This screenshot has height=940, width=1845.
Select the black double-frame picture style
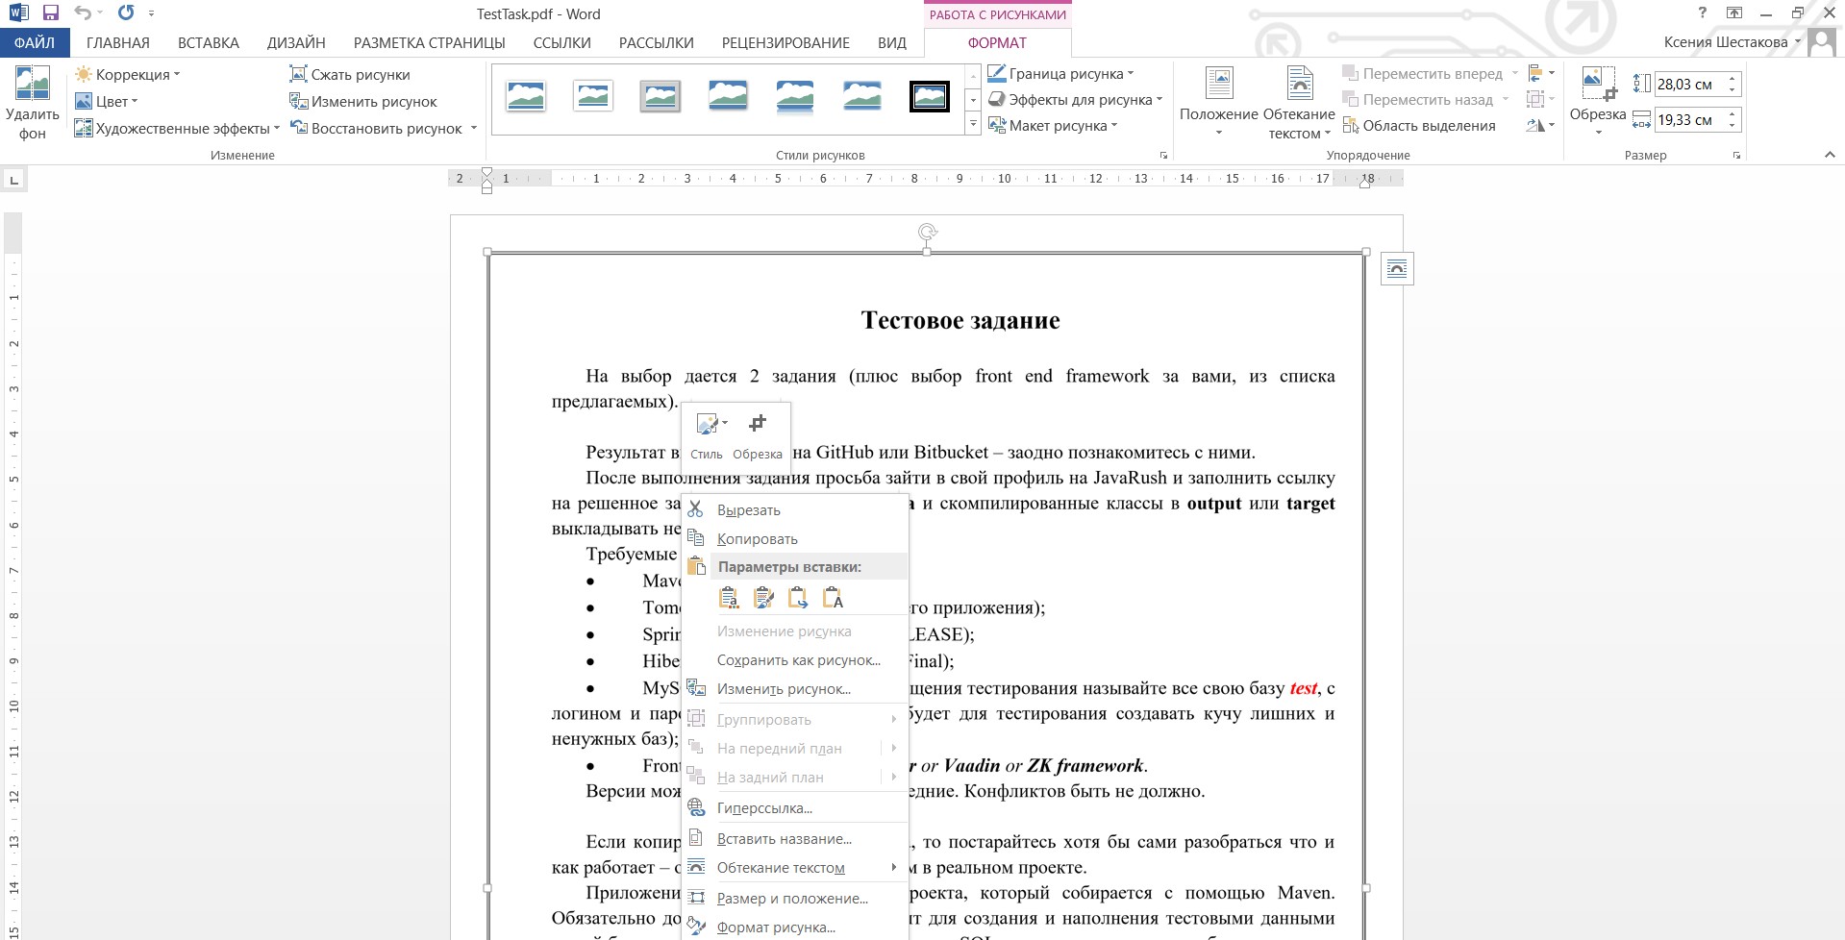[x=930, y=96]
